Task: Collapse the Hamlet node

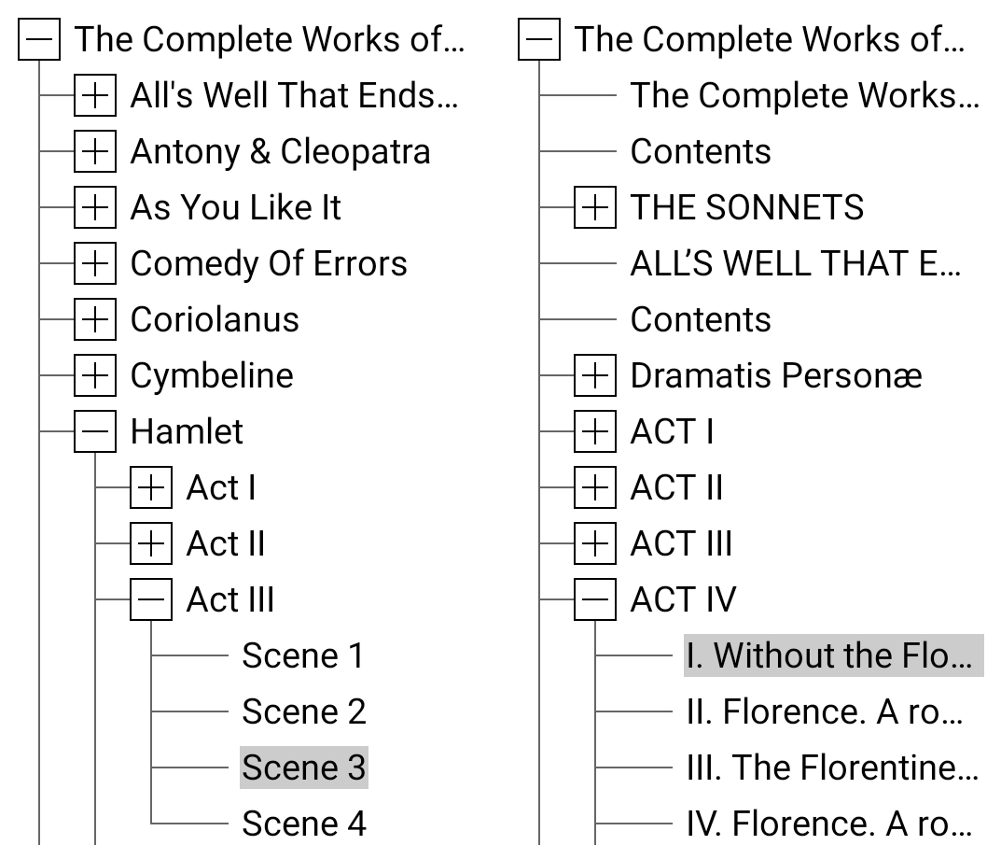Action: (94, 431)
